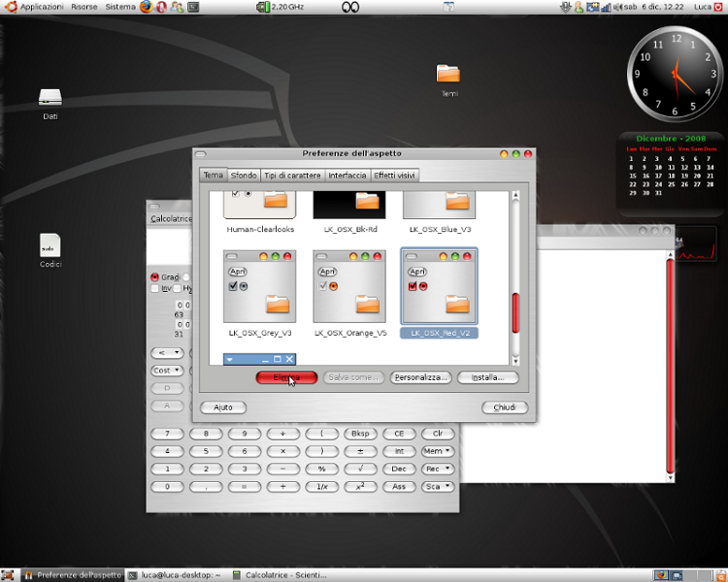Image resolution: width=728 pixels, height=582 pixels.
Task: Open the < shift dropdown in calculator
Action: (167, 353)
